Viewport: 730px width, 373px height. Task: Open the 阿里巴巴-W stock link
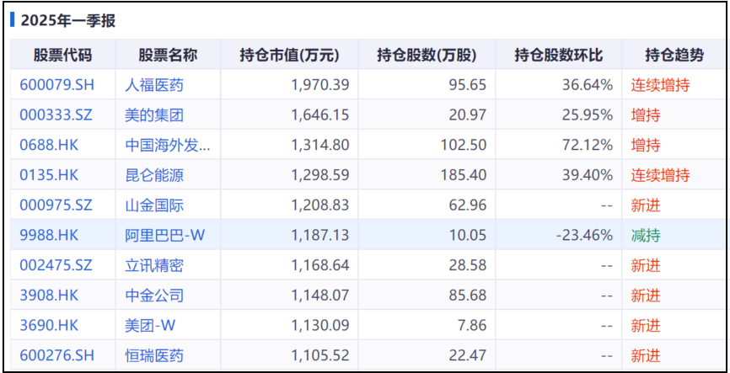point(165,235)
